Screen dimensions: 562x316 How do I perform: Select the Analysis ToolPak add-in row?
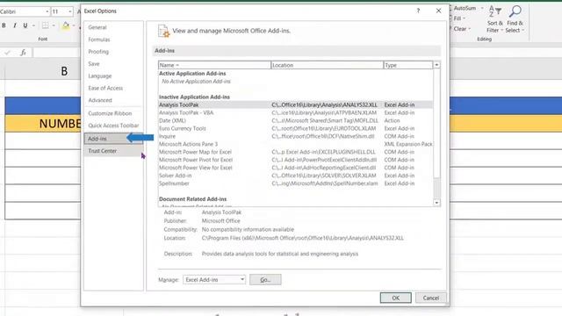(295, 104)
